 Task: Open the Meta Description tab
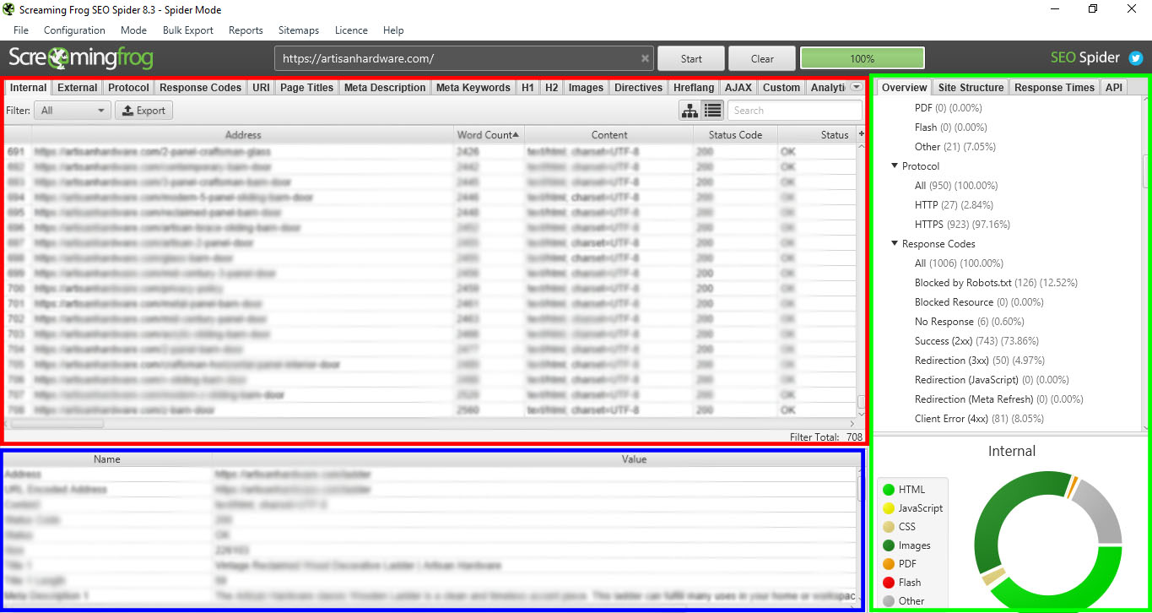click(x=385, y=88)
